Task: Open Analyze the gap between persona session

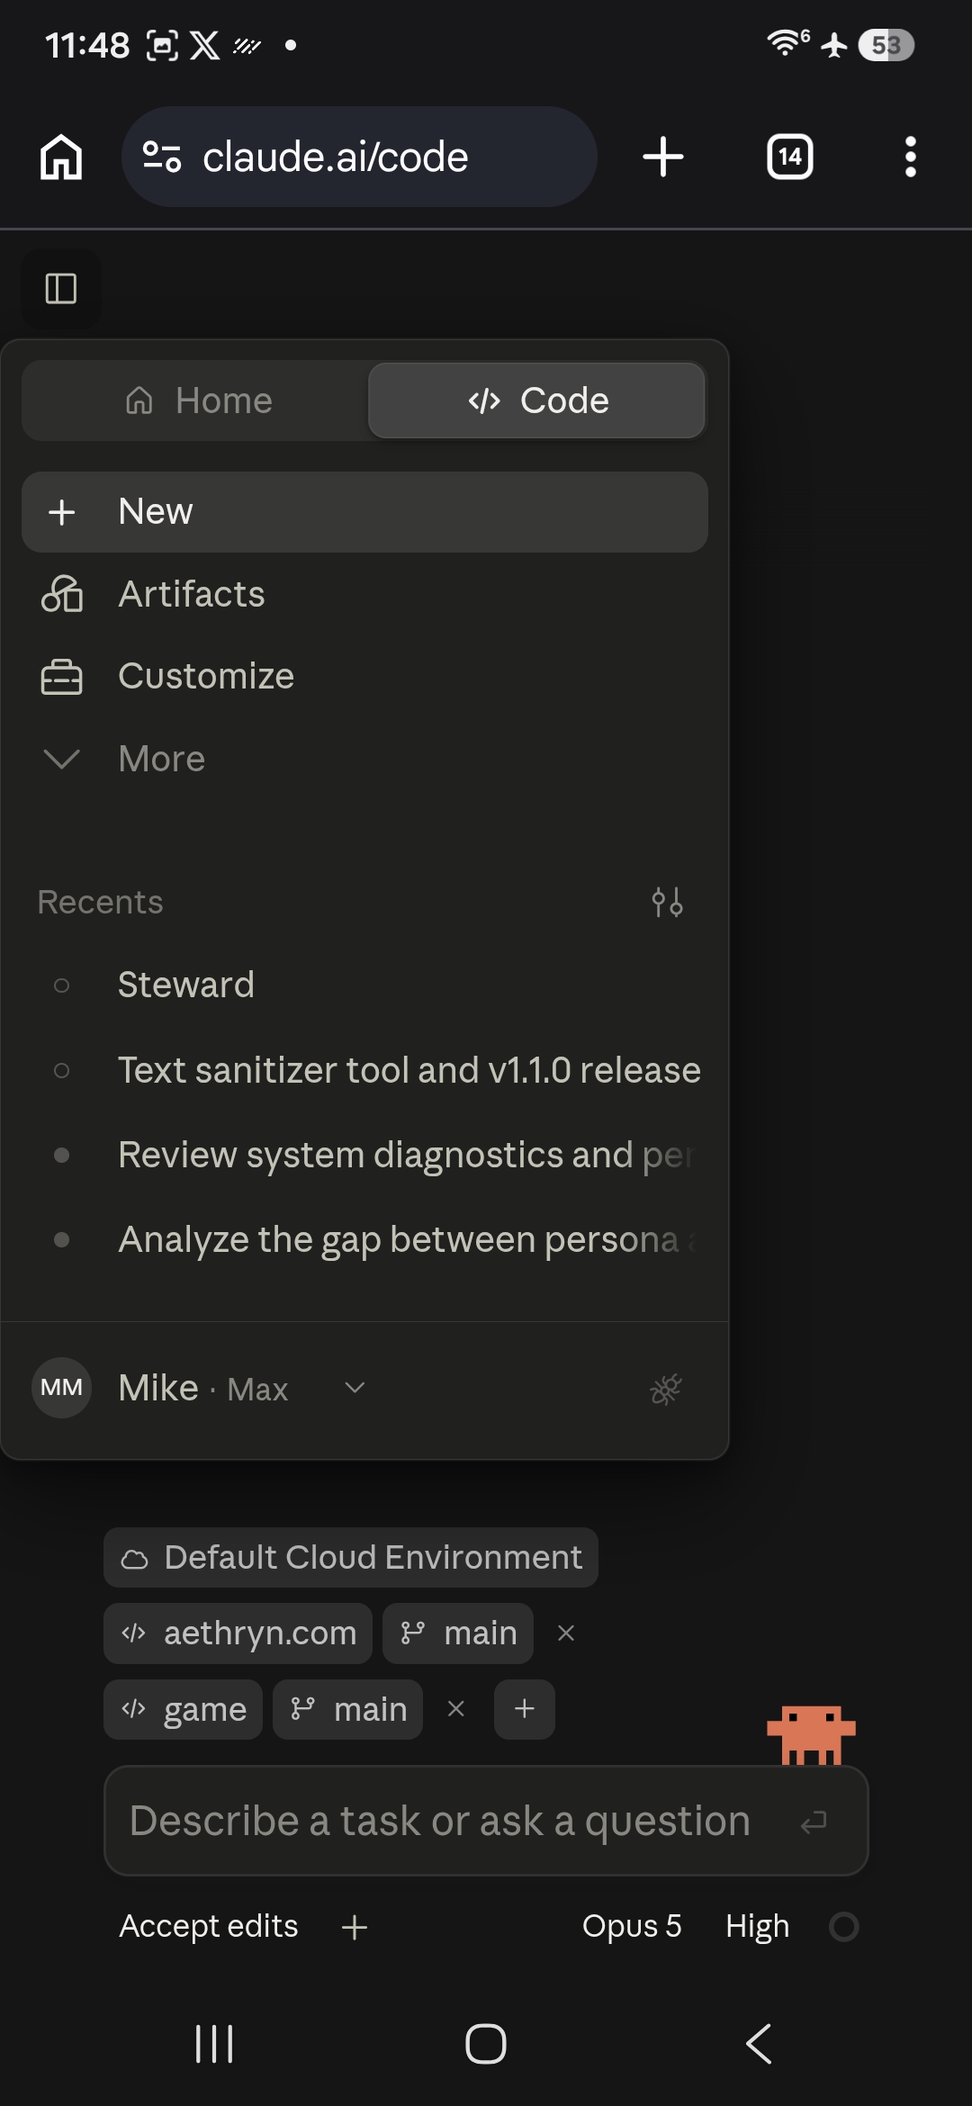Action: (x=364, y=1239)
